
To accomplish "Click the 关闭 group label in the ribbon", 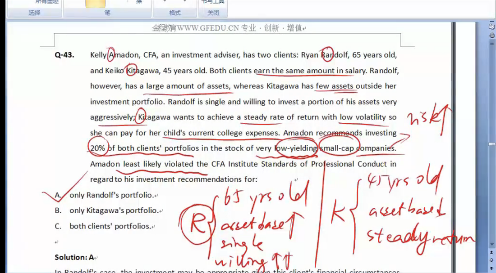I will click(x=213, y=13).
